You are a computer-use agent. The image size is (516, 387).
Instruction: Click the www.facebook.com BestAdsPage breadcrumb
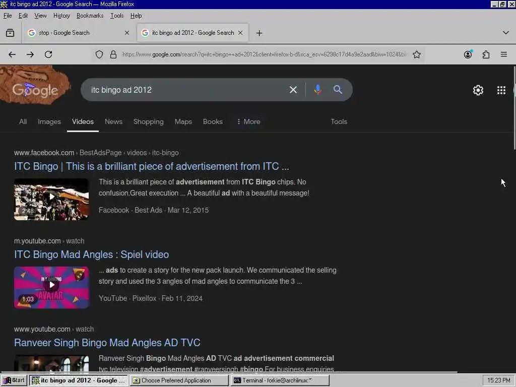pyautogui.click(x=96, y=153)
